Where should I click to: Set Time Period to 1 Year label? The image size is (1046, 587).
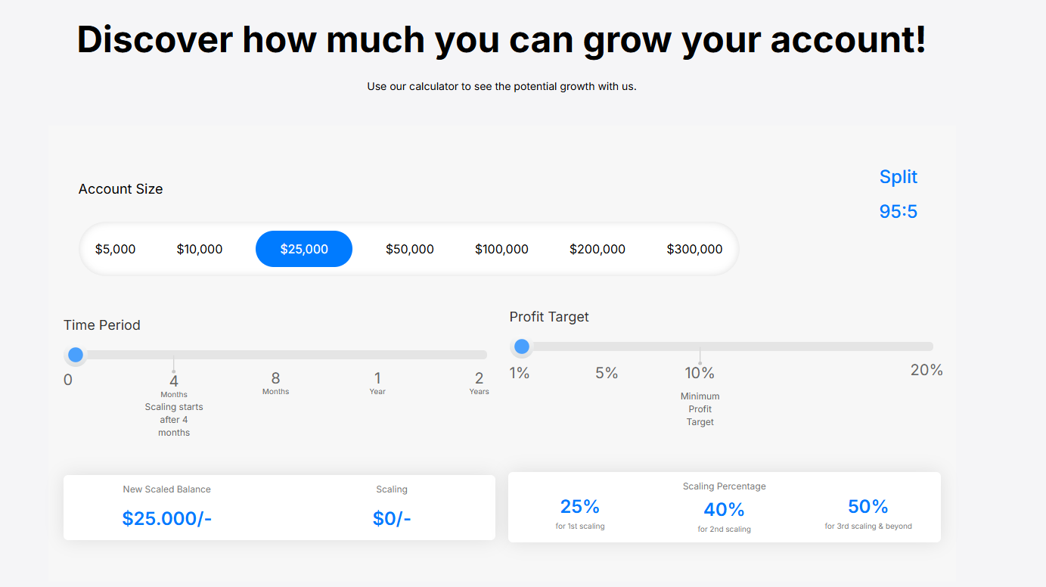377,379
